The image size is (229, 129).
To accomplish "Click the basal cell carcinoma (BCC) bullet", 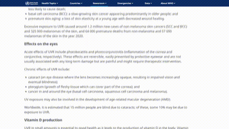I will pyautogui.click(x=103, y=14).
